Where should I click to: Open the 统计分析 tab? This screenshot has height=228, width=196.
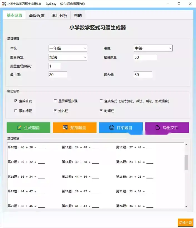pyautogui.click(x=59, y=16)
